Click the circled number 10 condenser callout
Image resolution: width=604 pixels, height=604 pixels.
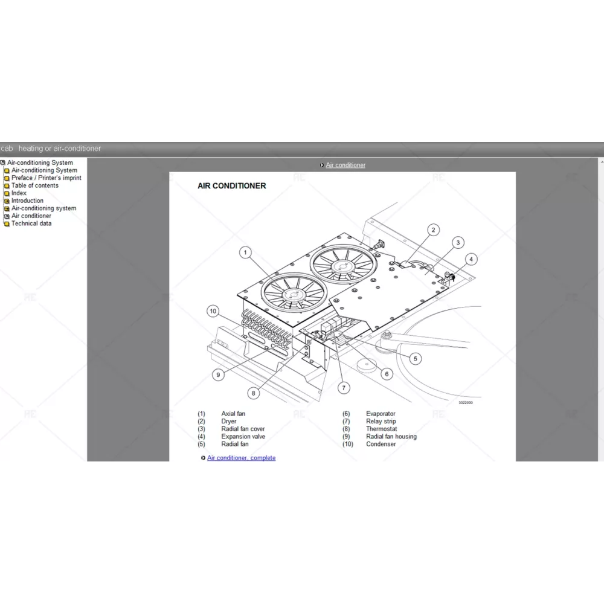(x=212, y=311)
